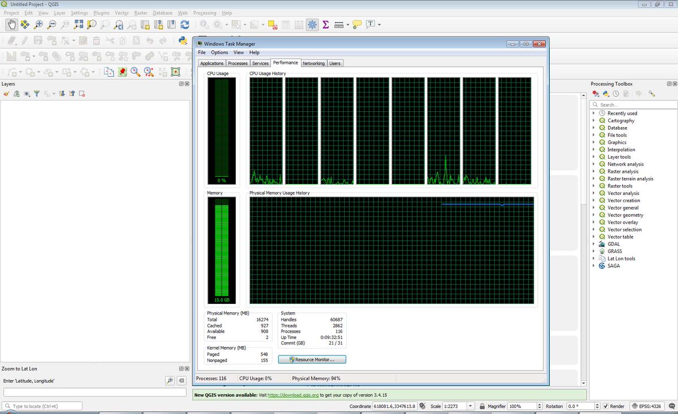The height and width of the screenshot is (414, 678).
Task: Click the Resource Monitor button
Action: (x=312, y=359)
